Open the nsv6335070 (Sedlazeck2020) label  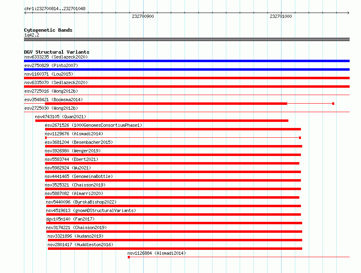click(x=56, y=82)
